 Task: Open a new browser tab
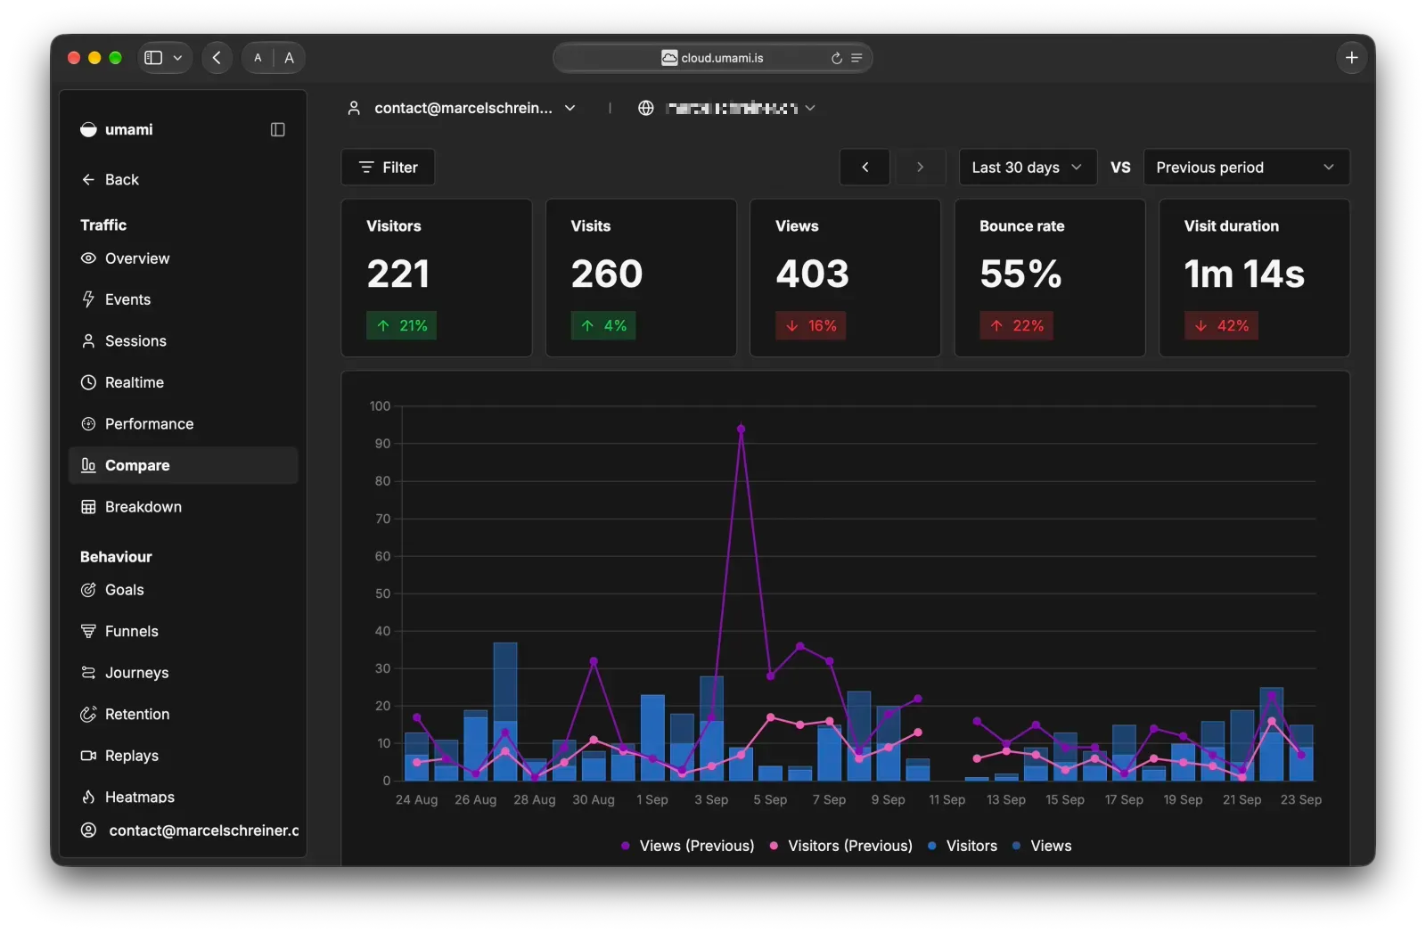tap(1351, 58)
